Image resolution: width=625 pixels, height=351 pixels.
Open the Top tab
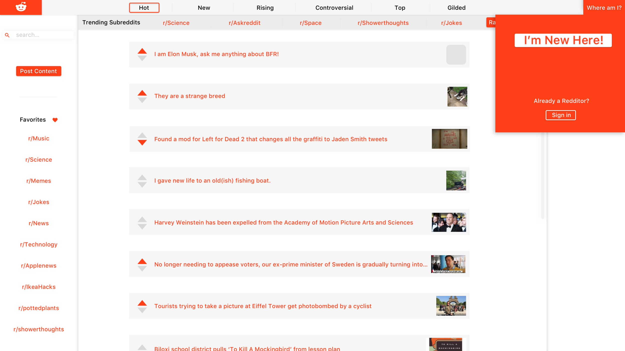click(400, 8)
